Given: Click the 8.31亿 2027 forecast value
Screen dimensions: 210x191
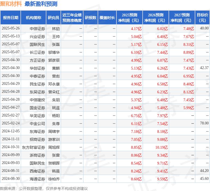Looking at the screenshot, I should 188,44.
